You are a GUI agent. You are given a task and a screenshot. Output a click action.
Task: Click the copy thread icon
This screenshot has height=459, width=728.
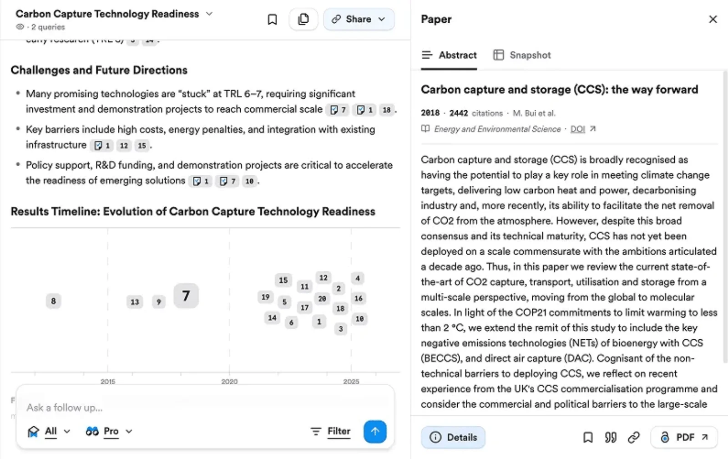[x=303, y=20]
